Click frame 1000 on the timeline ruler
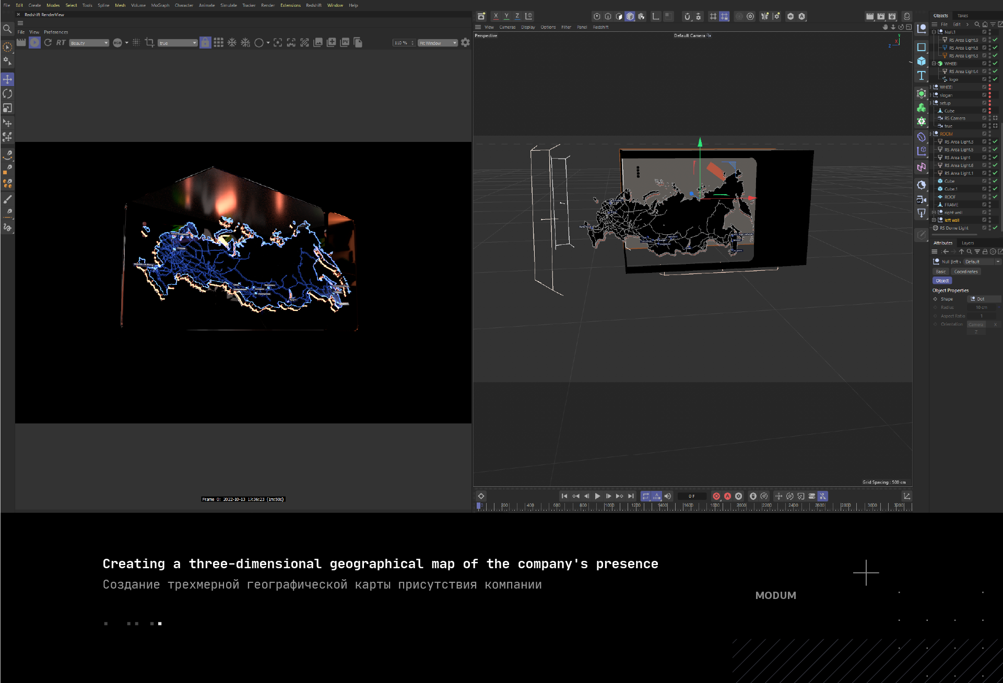This screenshot has height=683, width=1003. click(609, 506)
